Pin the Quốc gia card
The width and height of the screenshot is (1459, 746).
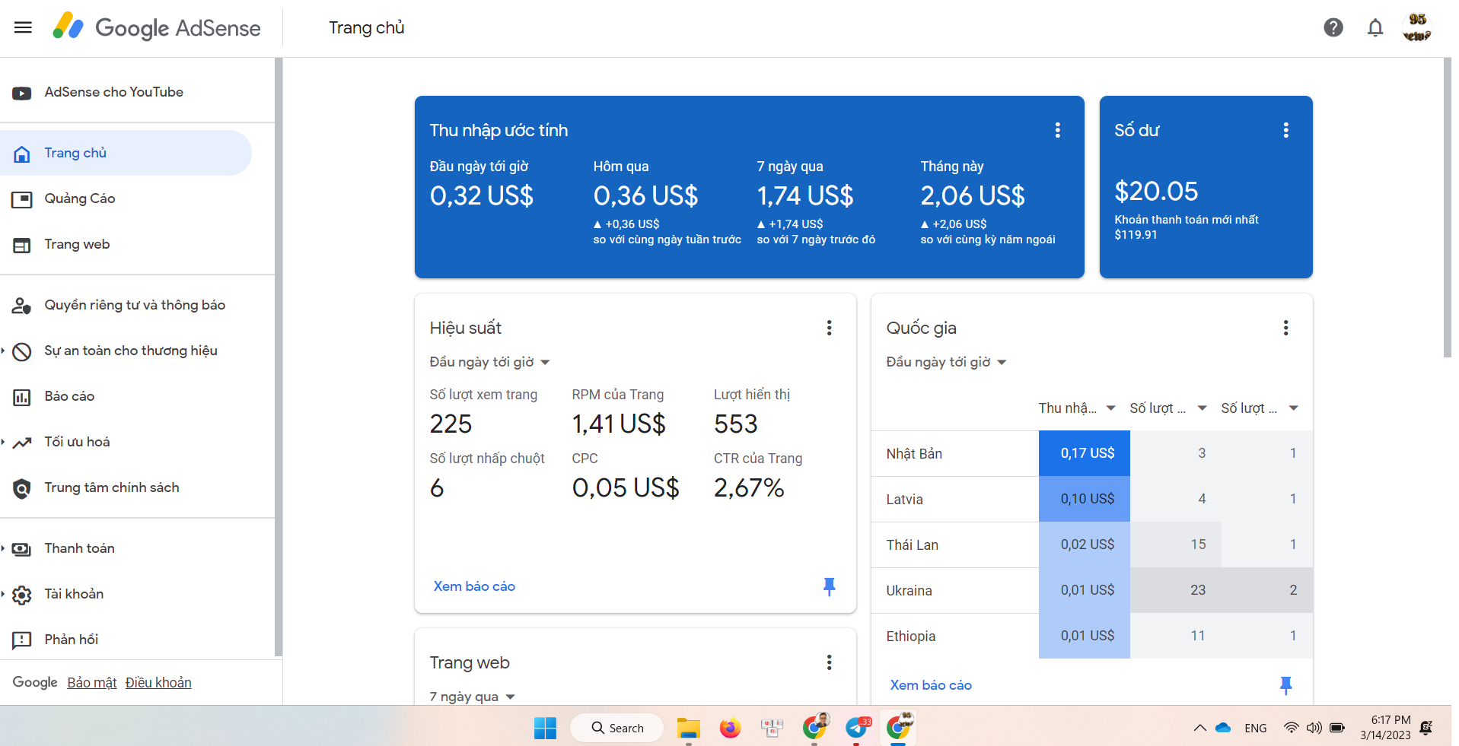tap(1285, 685)
